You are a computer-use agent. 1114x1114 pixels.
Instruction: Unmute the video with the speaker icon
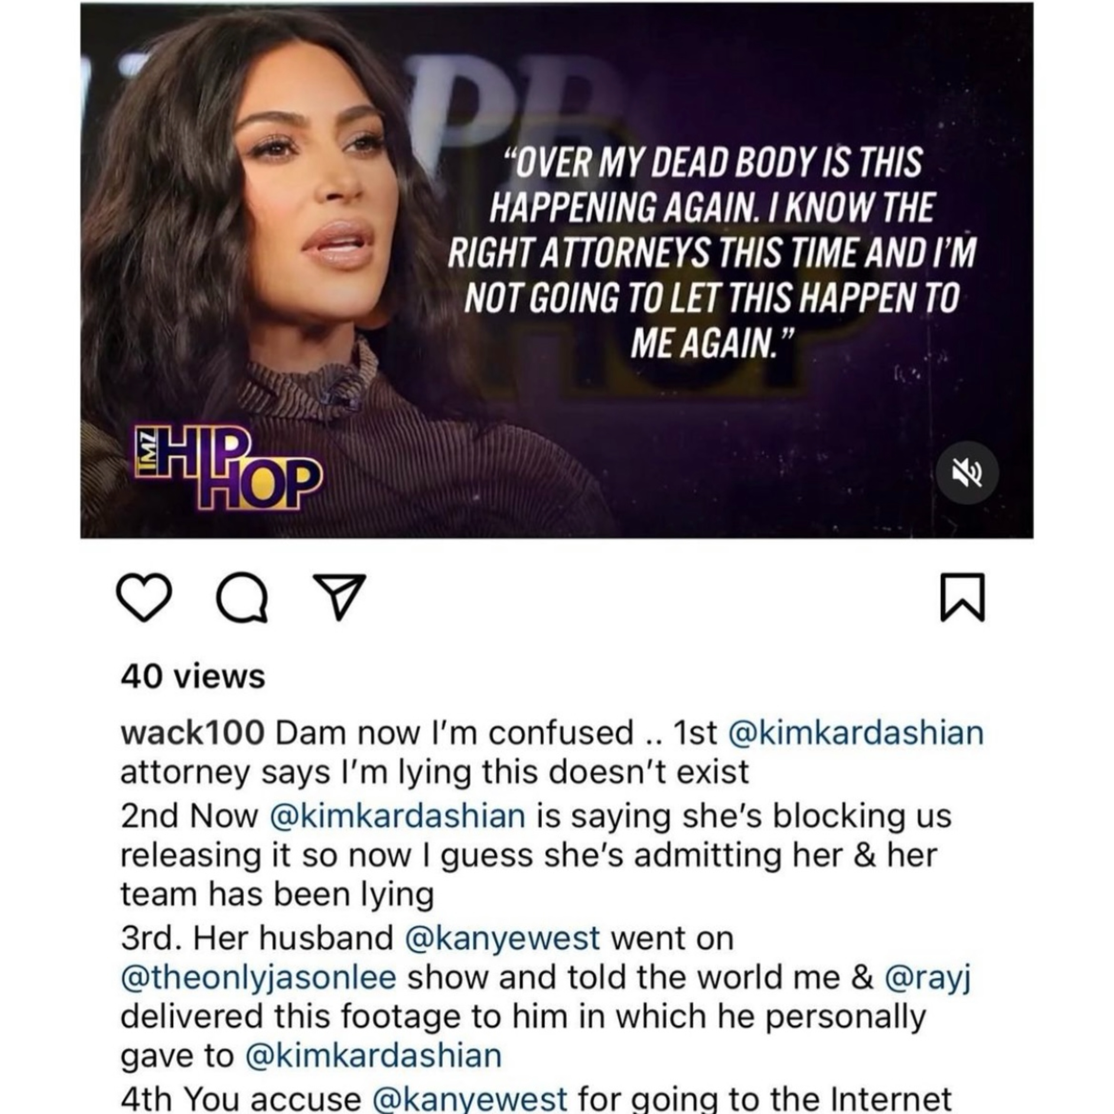(967, 473)
